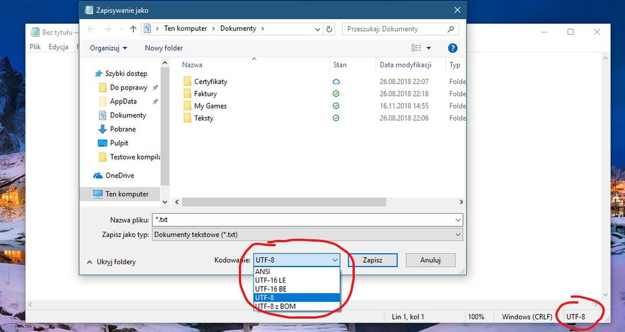Image resolution: width=625 pixels, height=332 pixels.
Task: Open Plik menu in Notepad window
Action: pos(35,46)
